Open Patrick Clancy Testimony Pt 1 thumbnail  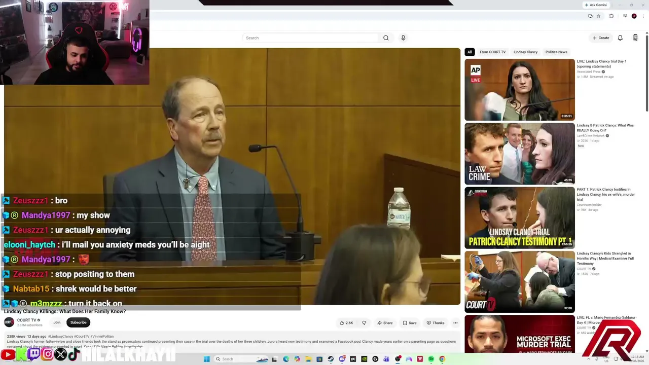tap(520, 218)
